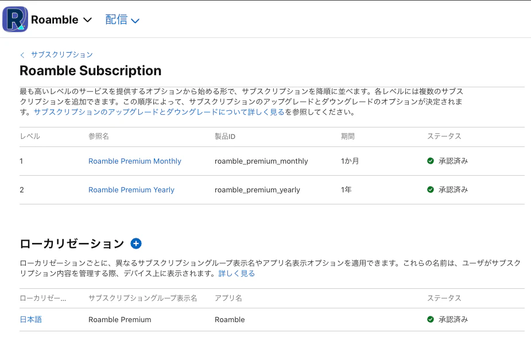The height and width of the screenshot is (348, 531).
Task: Click the approved checkmark in Monthly row
Action: [x=431, y=161]
